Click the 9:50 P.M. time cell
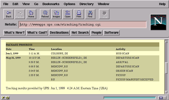 click(x=34, y=62)
